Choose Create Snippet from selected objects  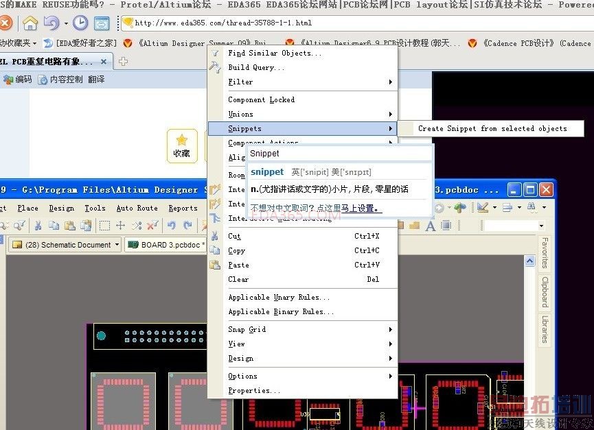tap(491, 128)
